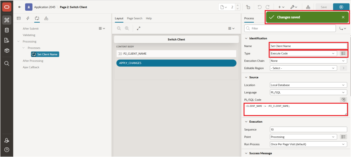The width and height of the screenshot is (351, 157).
Task: Select the Page Search tab
Action: click(134, 19)
